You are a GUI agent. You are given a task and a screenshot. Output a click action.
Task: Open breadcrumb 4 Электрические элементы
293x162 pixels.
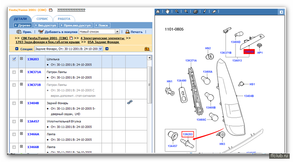click(103, 38)
